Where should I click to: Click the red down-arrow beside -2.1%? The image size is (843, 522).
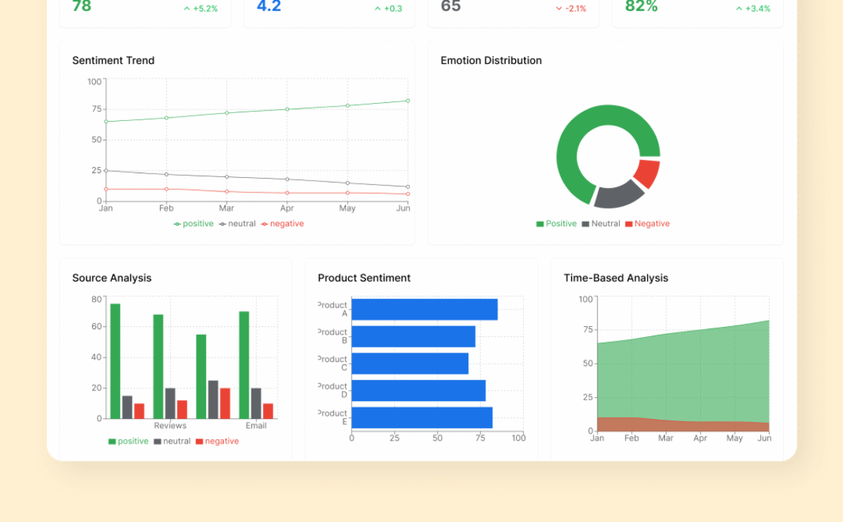point(558,9)
